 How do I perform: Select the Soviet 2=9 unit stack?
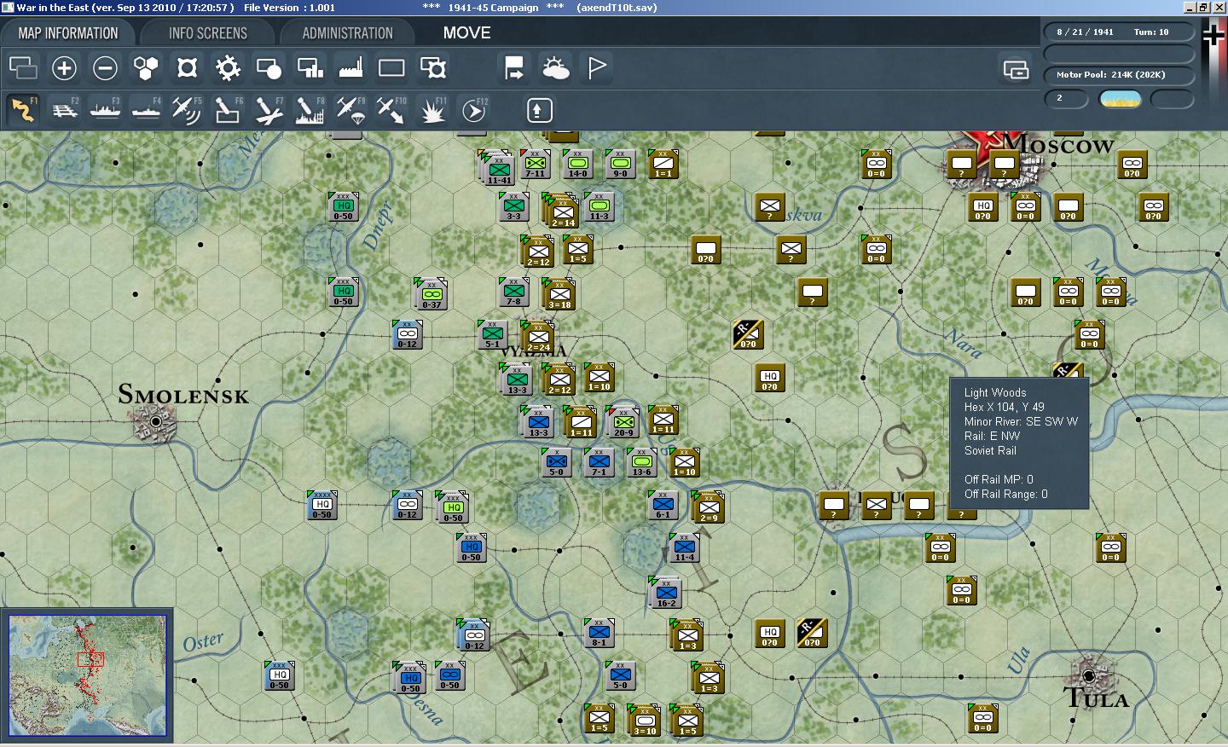pos(709,507)
